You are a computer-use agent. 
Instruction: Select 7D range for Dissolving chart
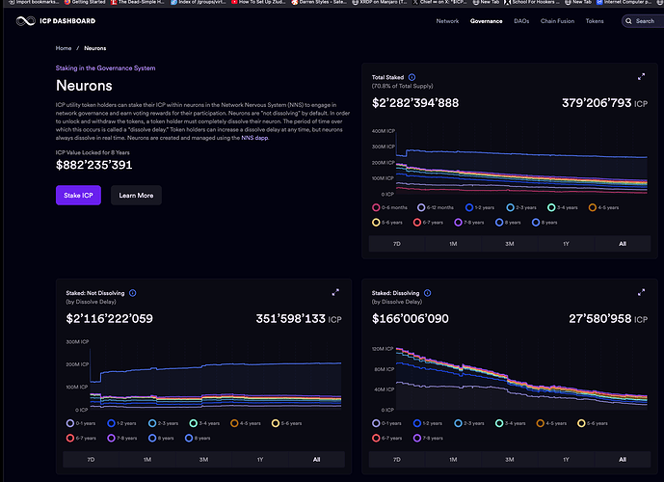[397, 459]
